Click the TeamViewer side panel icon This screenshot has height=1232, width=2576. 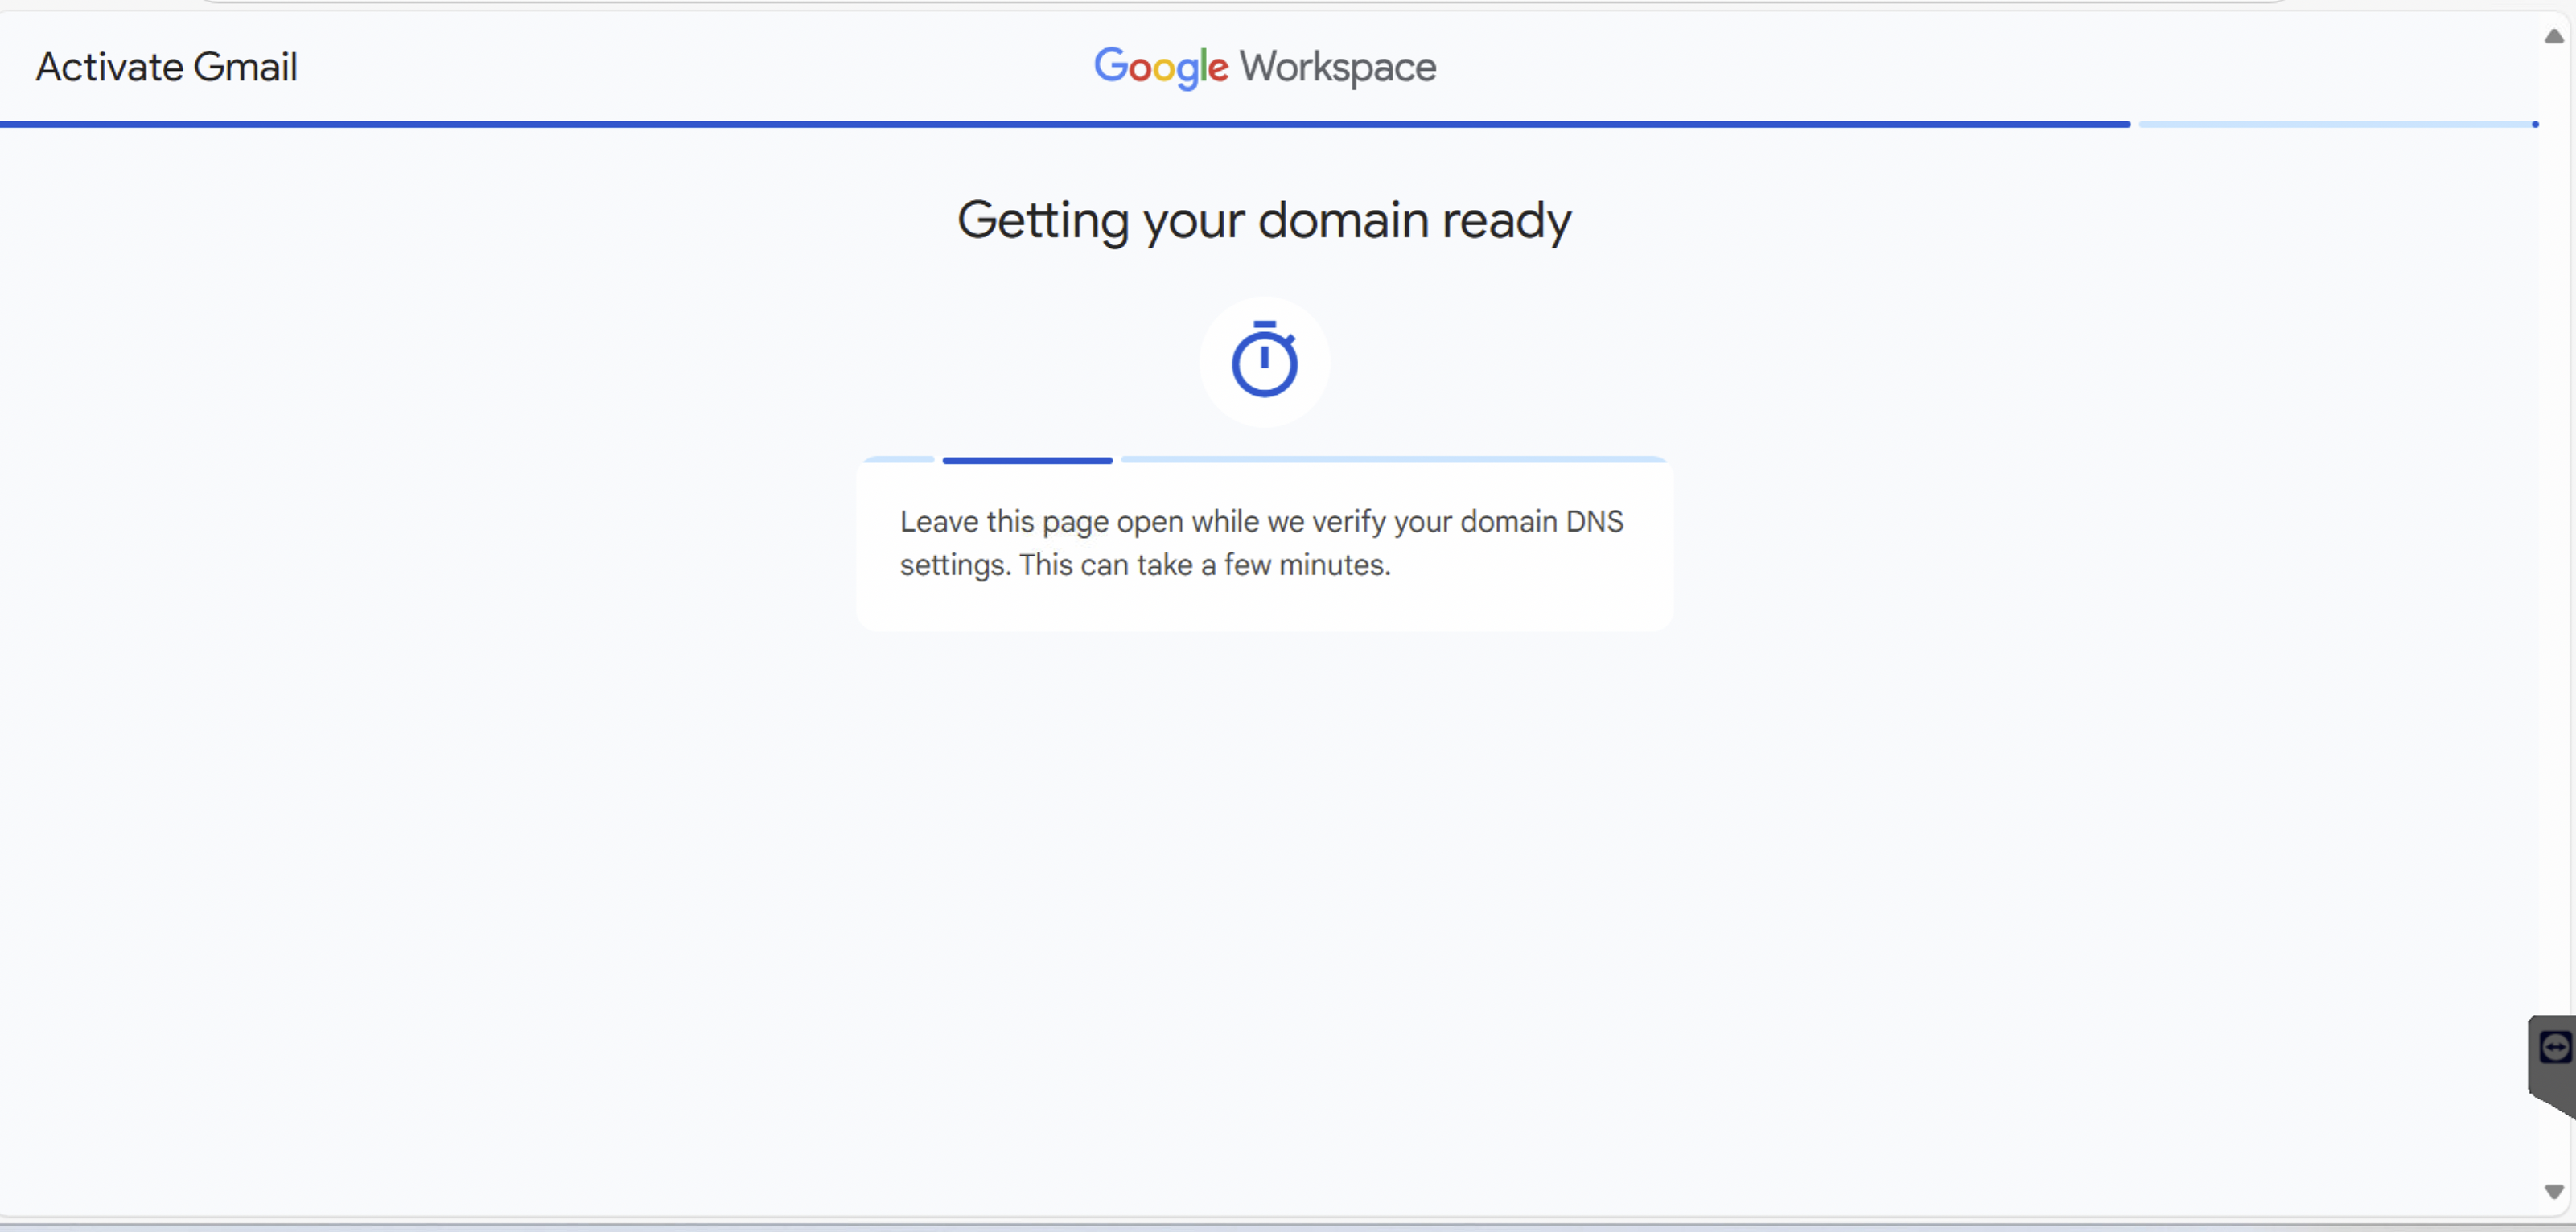pos(2554,1047)
